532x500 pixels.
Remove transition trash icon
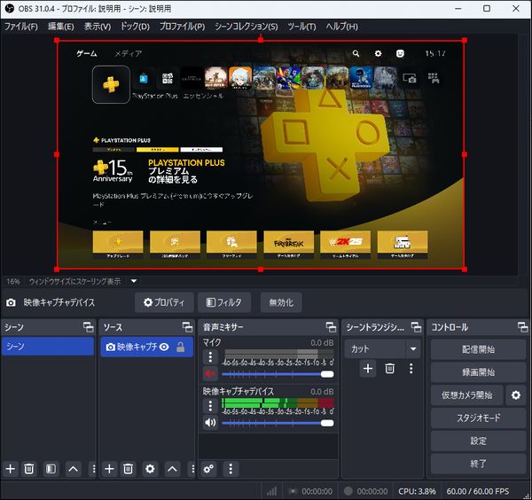tap(390, 369)
